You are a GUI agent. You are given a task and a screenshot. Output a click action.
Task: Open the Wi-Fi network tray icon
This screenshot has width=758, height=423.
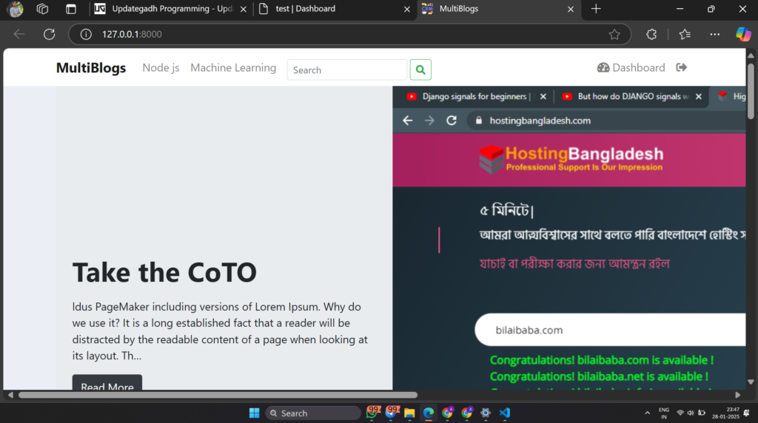pyautogui.click(x=680, y=413)
